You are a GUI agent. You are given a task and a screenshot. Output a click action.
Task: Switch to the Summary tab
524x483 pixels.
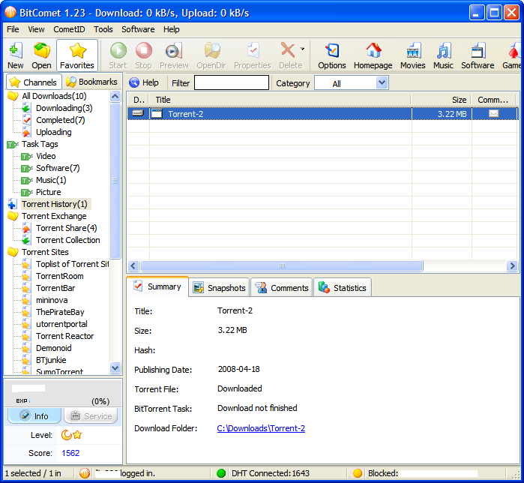point(157,286)
